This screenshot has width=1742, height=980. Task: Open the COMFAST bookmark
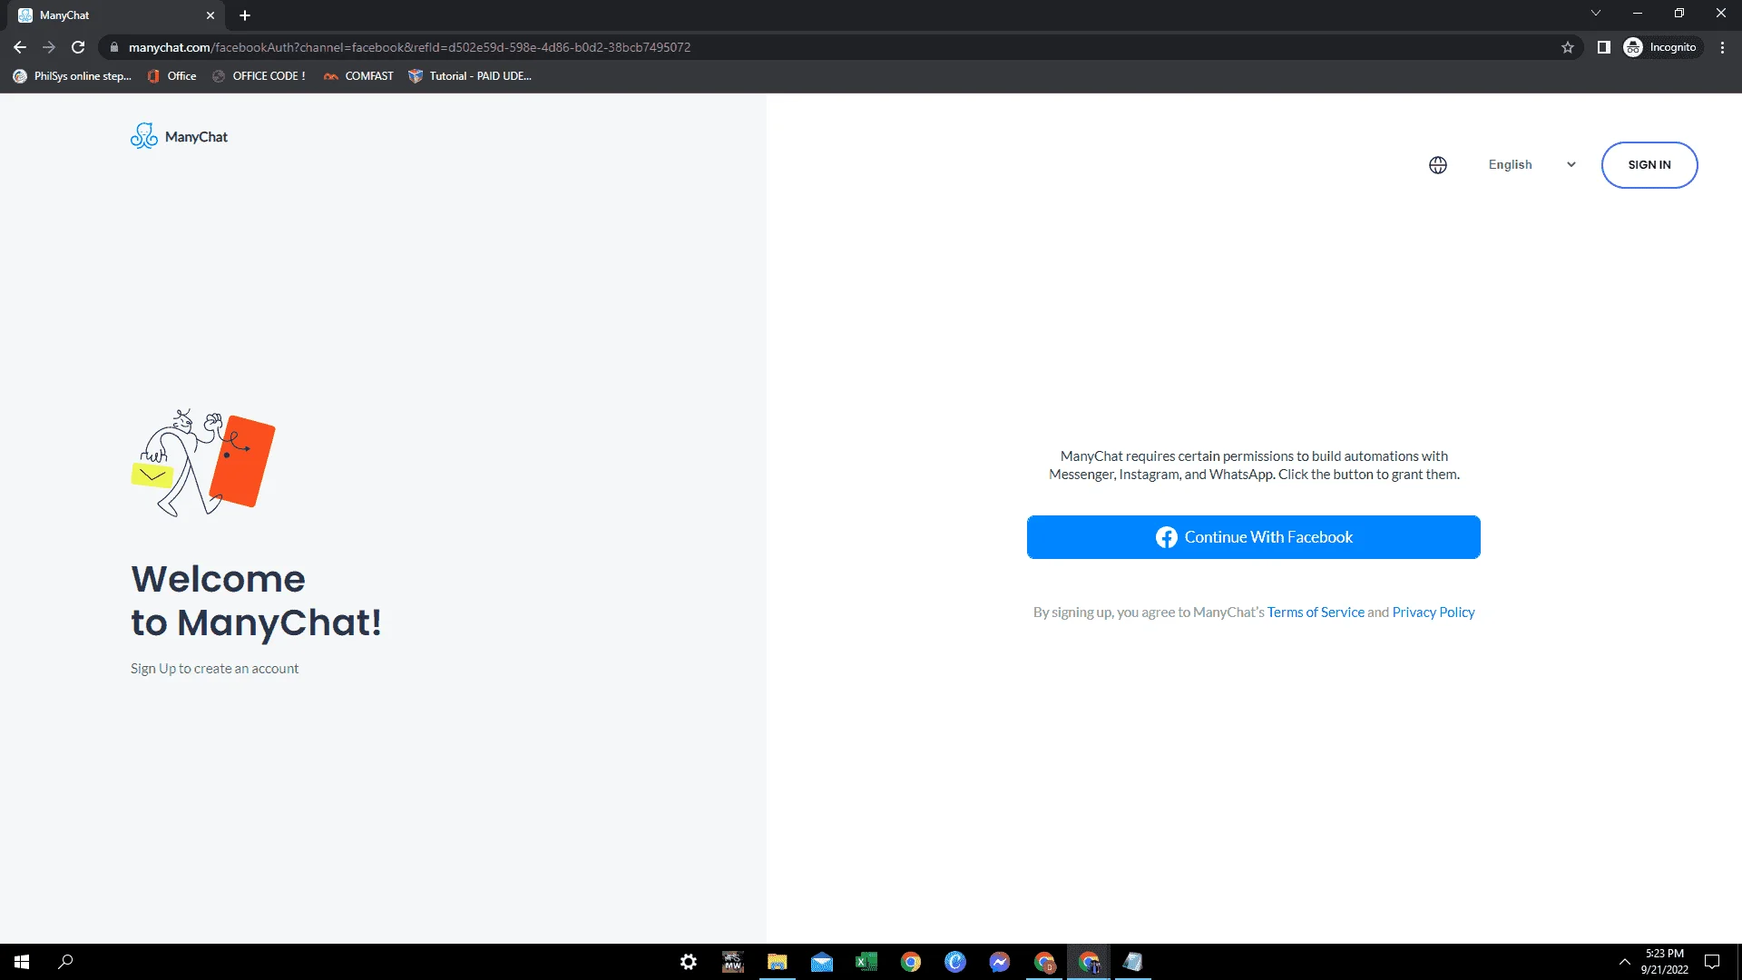point(359,76)
